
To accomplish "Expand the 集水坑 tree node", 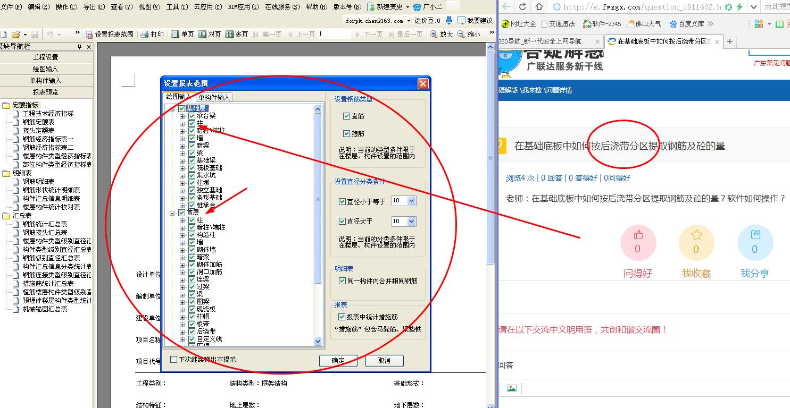I will tap(182, 175).
